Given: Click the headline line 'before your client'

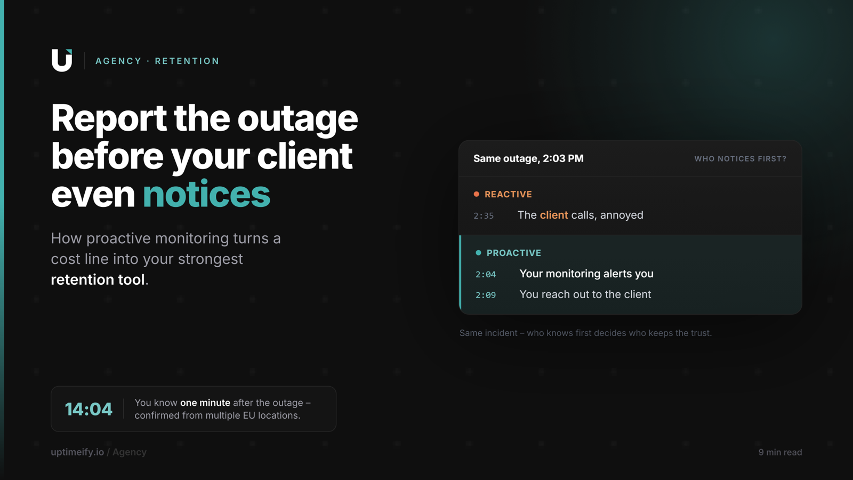Looking at the screenshot, I should tap(202, 156).
